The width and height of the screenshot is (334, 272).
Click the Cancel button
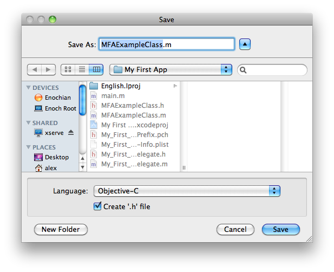(235, 230)
